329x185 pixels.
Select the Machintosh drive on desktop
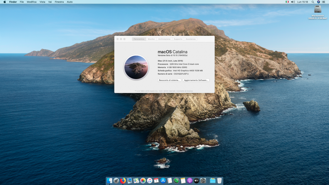point(318,9)
